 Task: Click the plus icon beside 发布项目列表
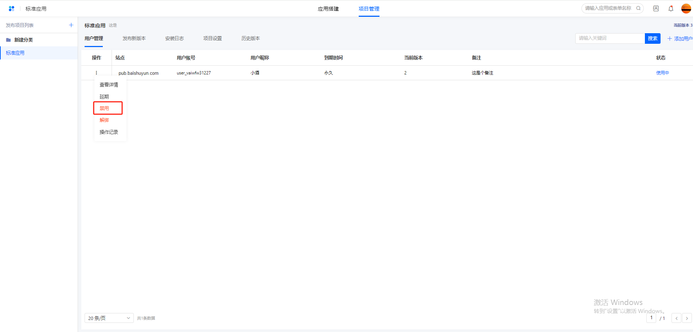[x=71, y=25]
